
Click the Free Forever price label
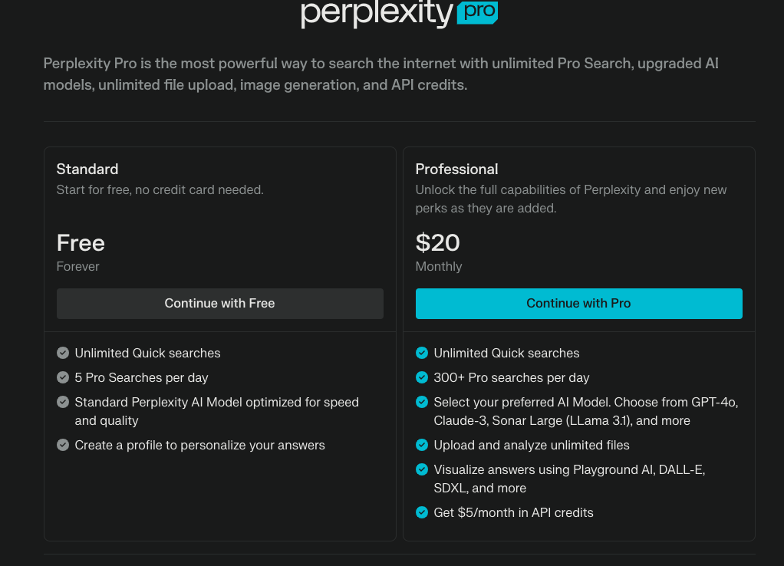[x=81, y=243]
